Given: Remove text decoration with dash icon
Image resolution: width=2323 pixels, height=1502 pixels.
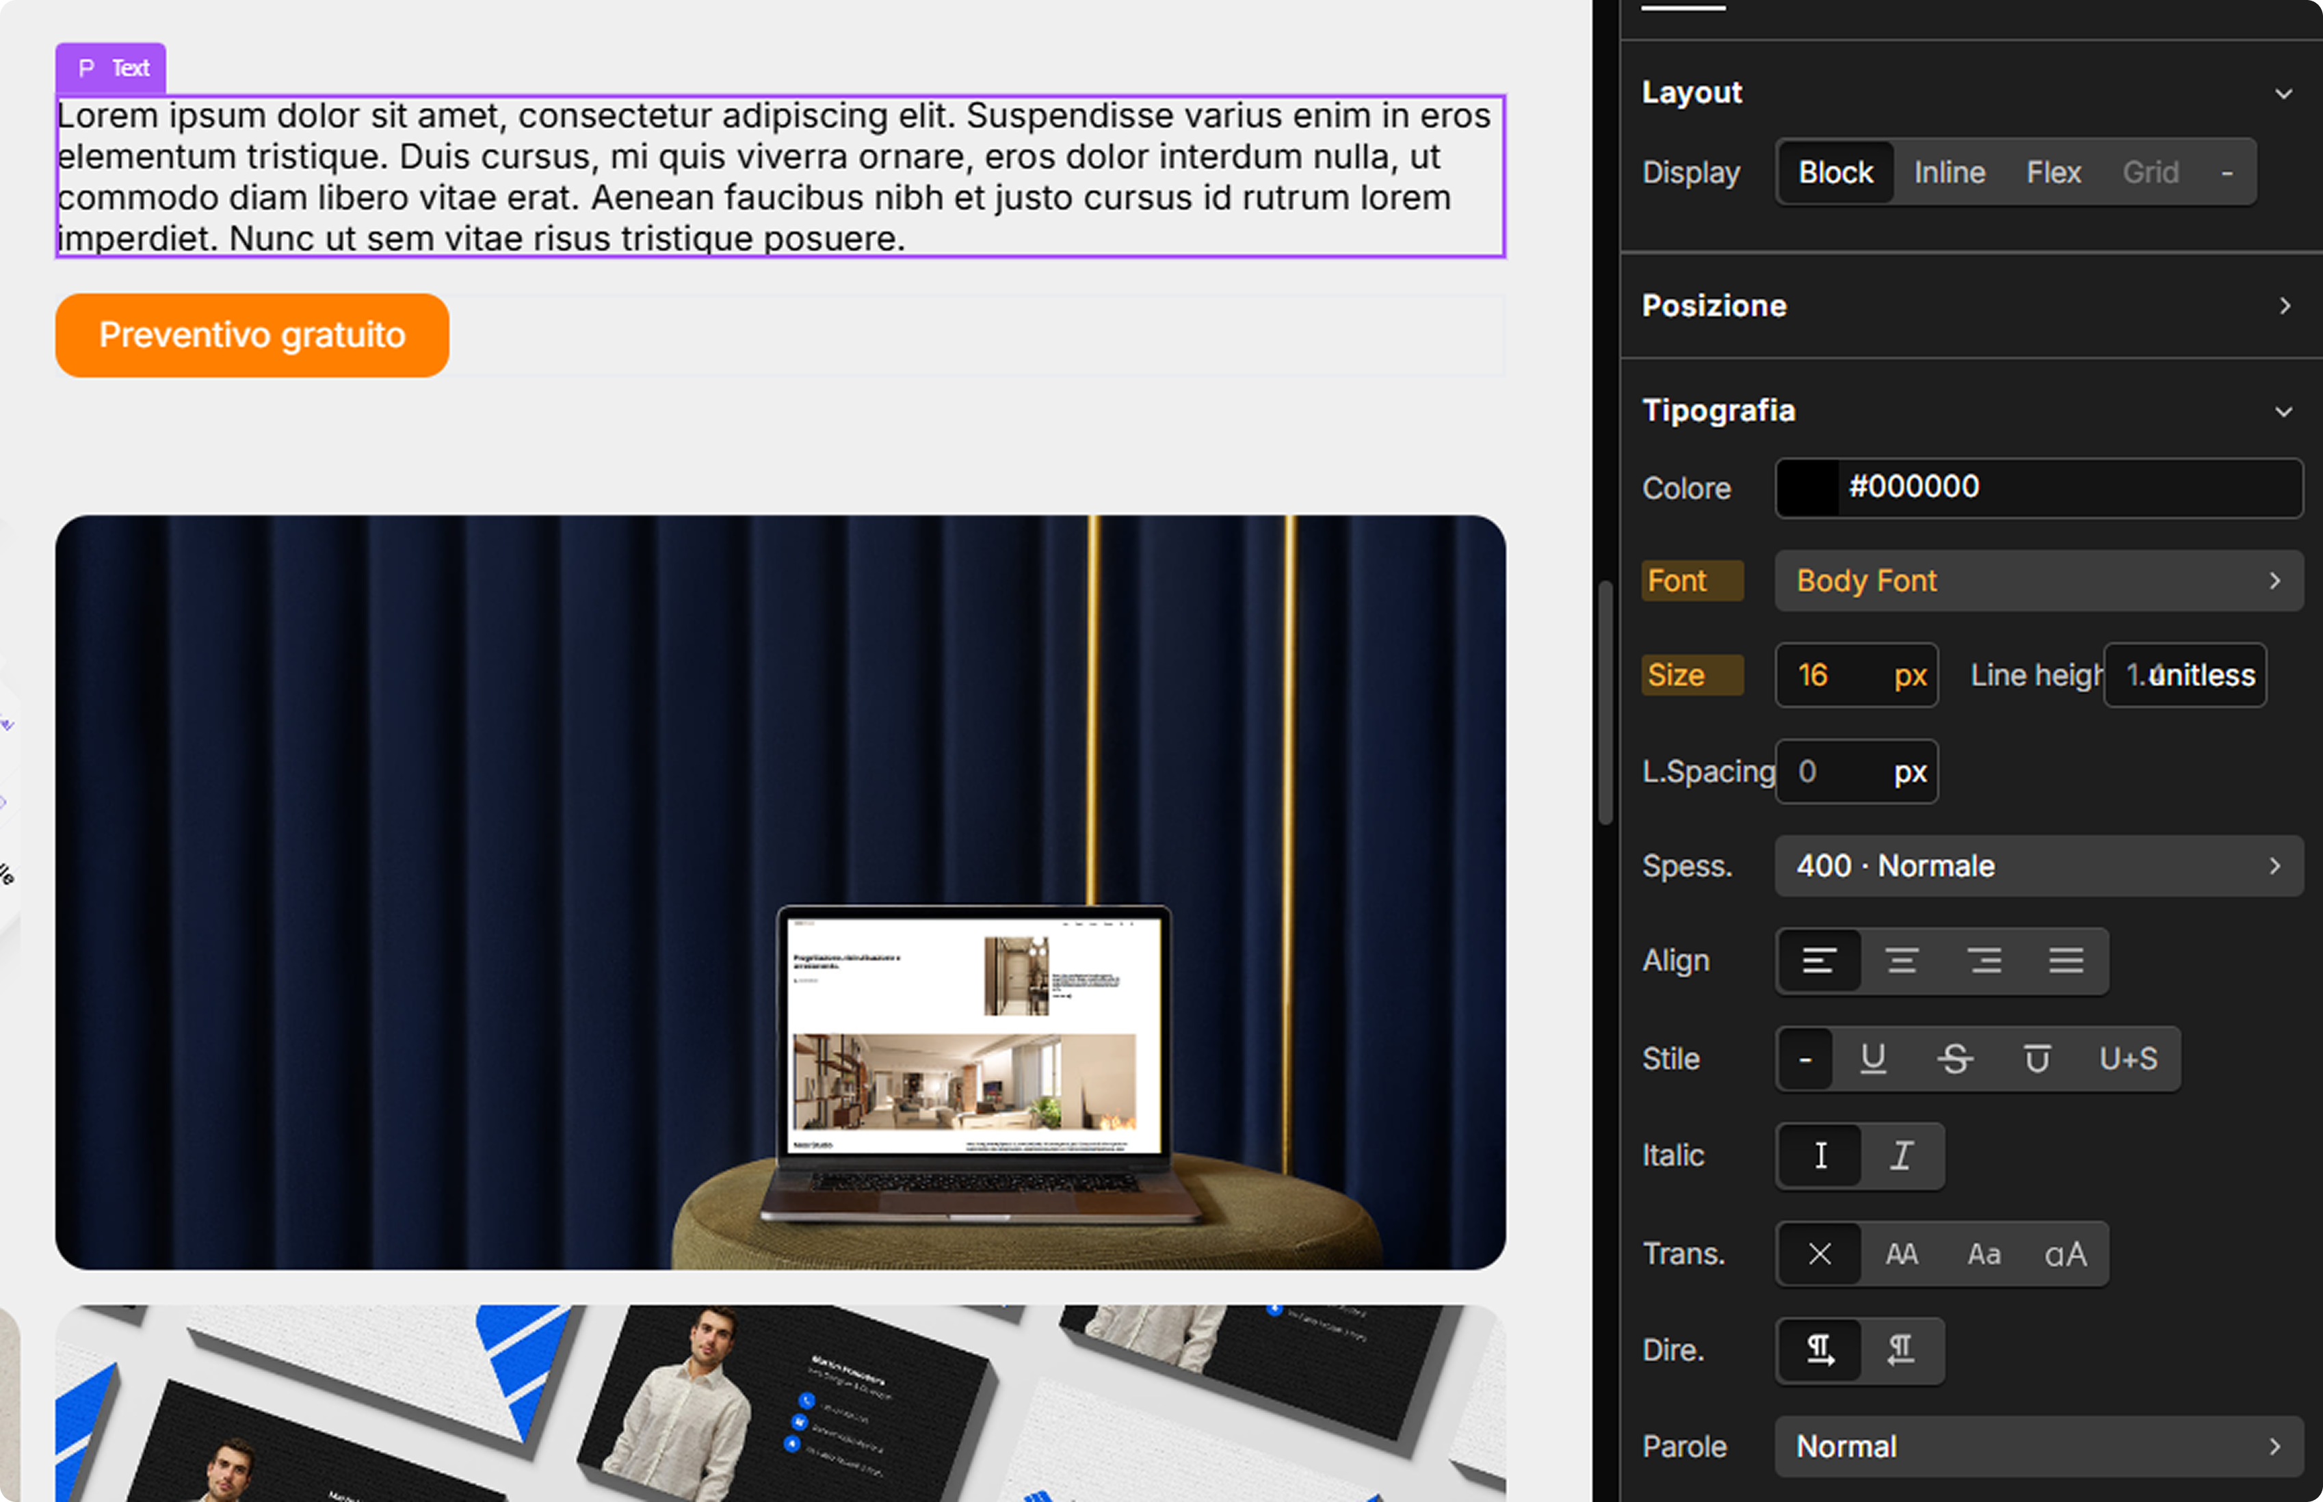Looking at the screenshot, I should pos(1805,1059).
